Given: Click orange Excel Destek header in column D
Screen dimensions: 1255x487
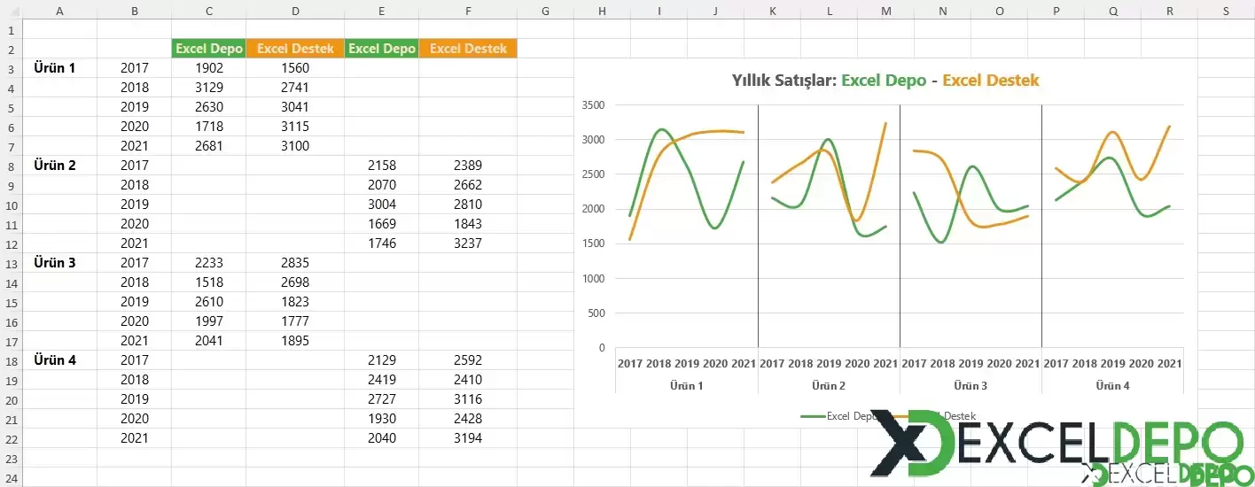Looking at the screenshot, I should click(295, 49).
